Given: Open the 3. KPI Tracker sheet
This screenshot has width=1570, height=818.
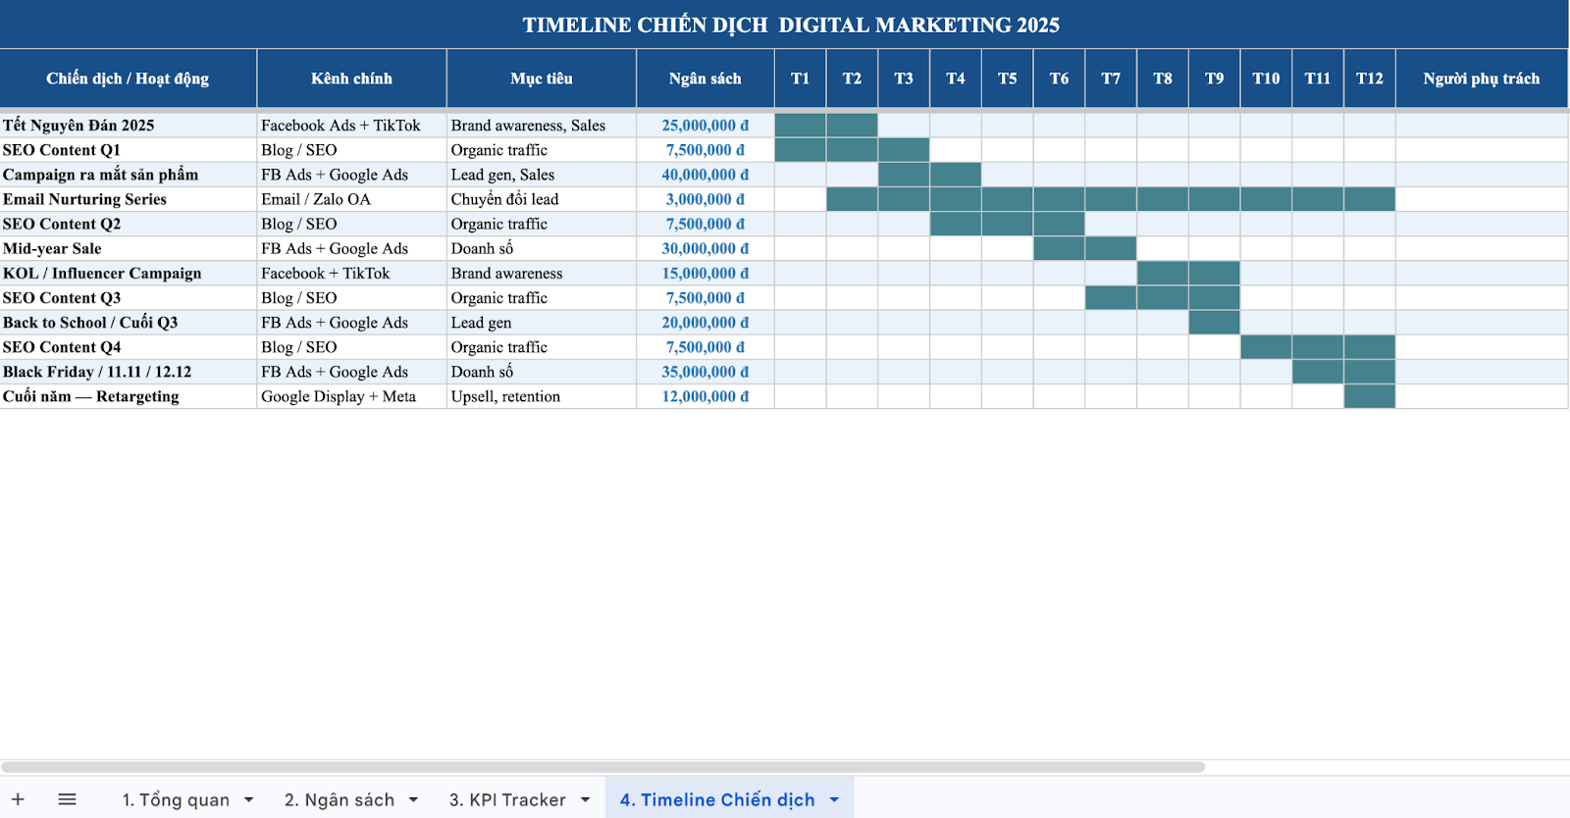Looking at the screenshot, I should [x=507, y=800].
